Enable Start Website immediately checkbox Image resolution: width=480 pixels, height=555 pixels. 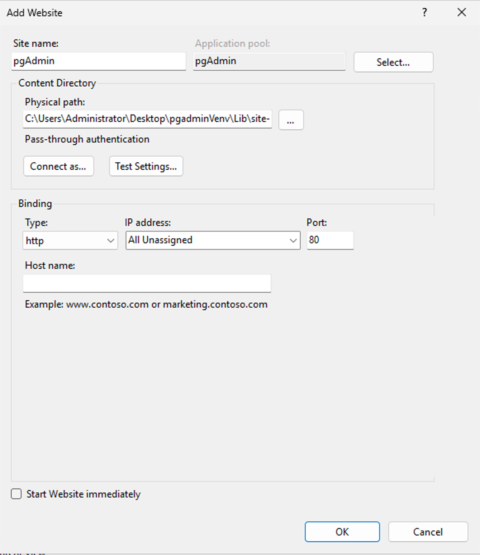tap(17, 494)
